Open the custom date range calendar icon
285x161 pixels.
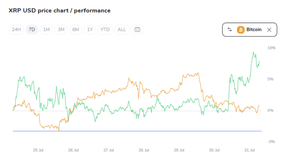(137, 30)
